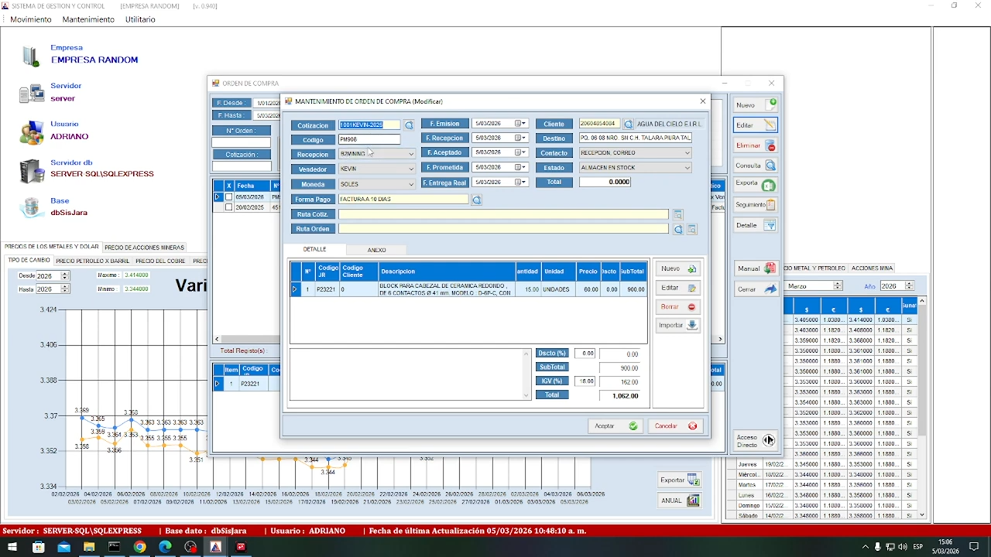Open F. Emision date picker
991x557 pixels.
pyautogui.click(x=521, y=124)
